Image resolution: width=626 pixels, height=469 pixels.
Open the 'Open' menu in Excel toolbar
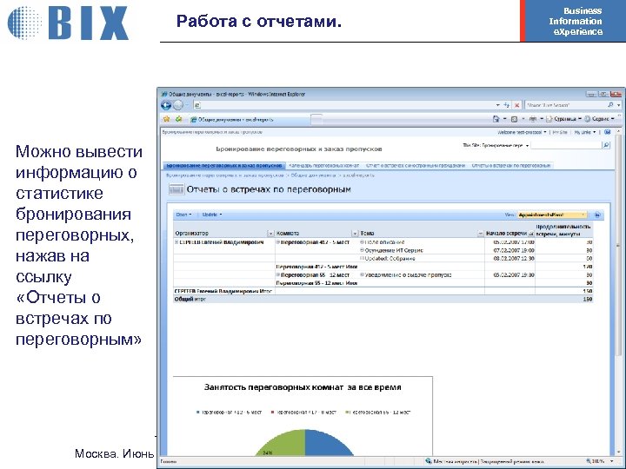183,215
